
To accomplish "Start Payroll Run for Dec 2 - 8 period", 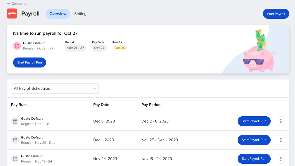I will (x=254, y=121).
